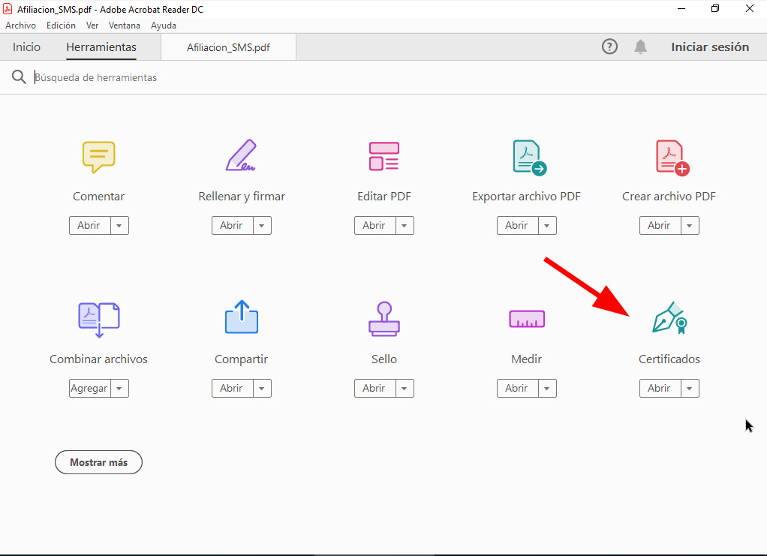Screen dimensions: 767x556
Task: Click the Comentar label text
Action: click(99, 197)
